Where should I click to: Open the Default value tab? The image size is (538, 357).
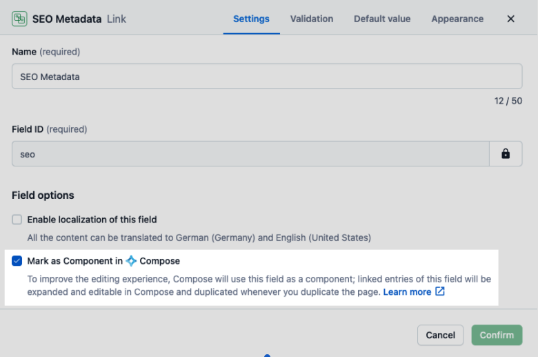coord(382,19)
